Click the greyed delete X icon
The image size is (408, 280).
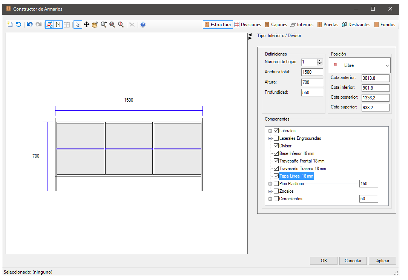(x=132, y=25)
